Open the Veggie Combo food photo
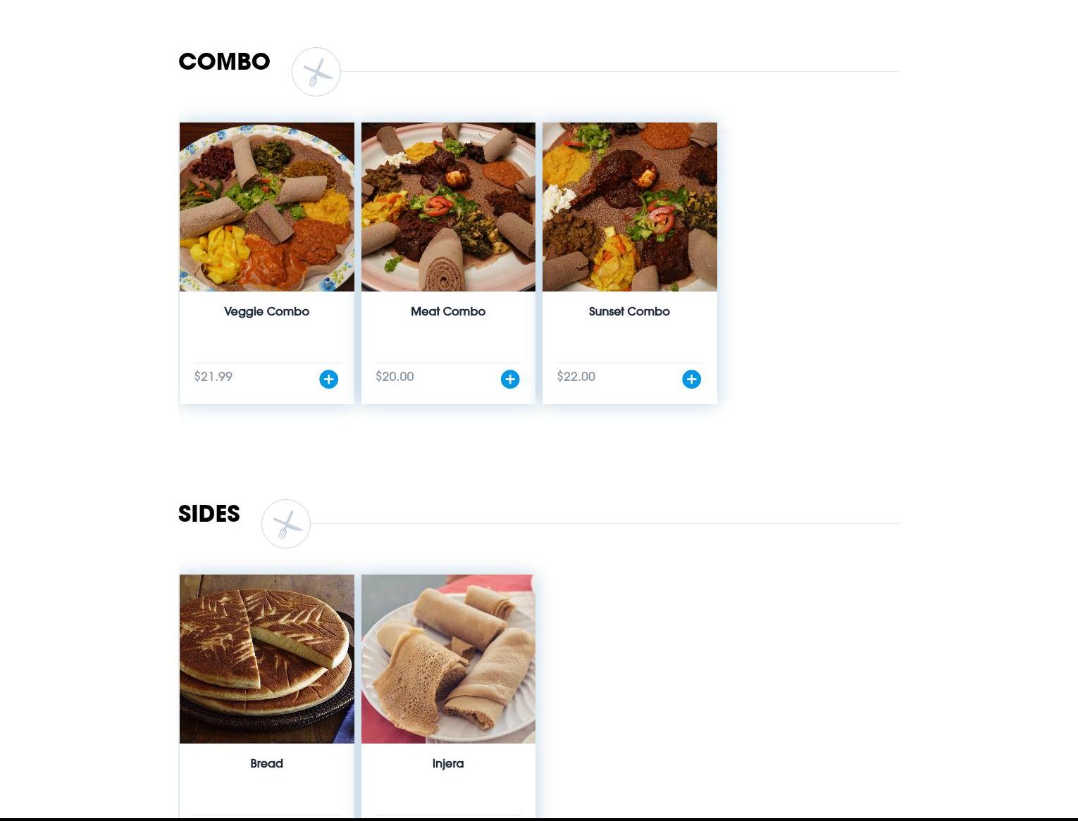Image resolution: width=1078 pixels, height=821 pixels. pos(267,207)
